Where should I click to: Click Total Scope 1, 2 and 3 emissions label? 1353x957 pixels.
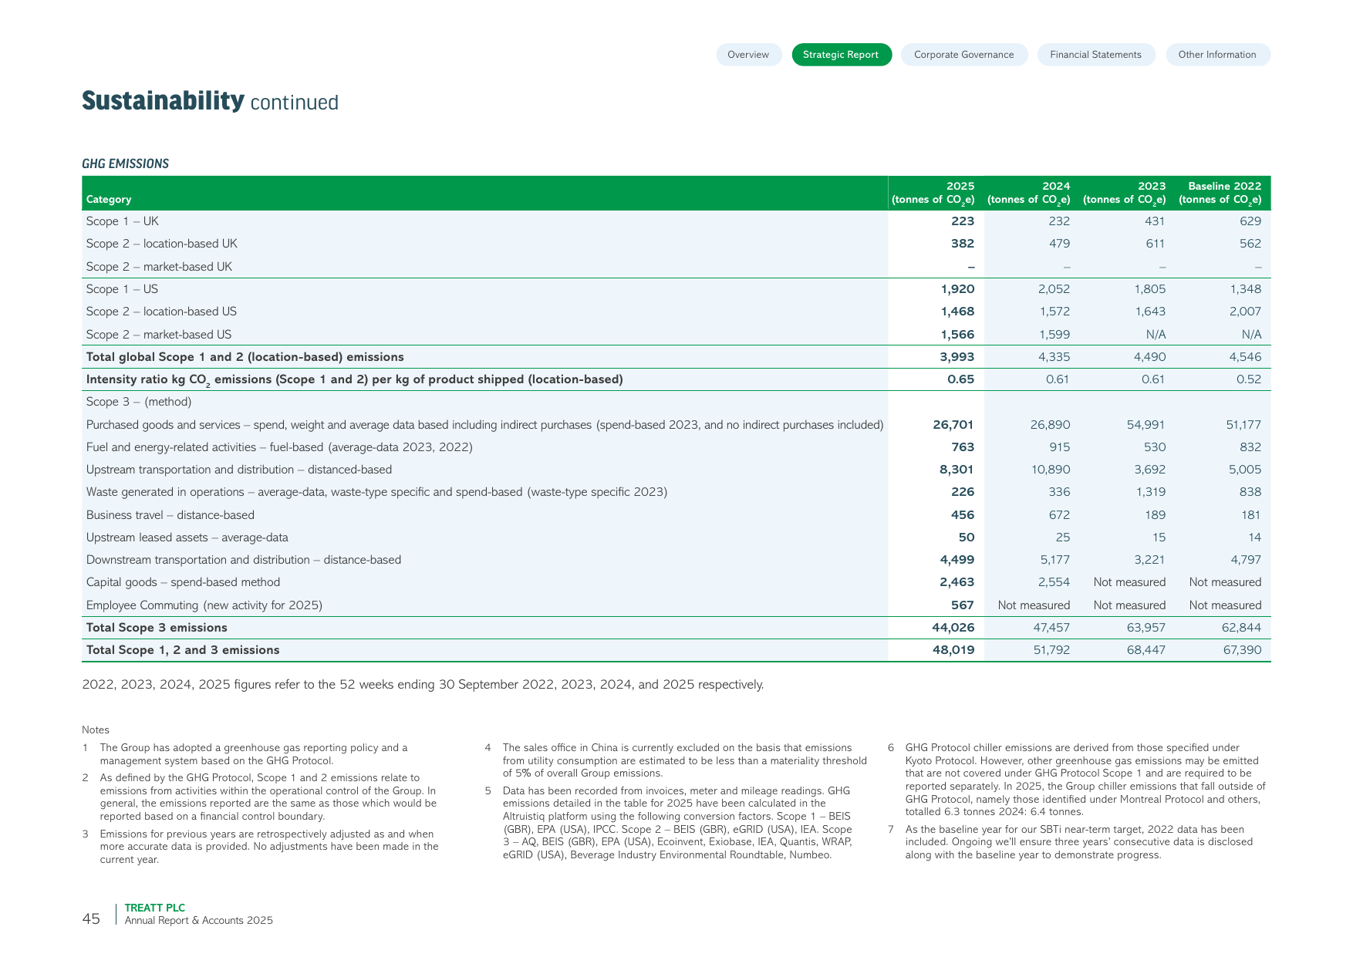tap(183, 650)
